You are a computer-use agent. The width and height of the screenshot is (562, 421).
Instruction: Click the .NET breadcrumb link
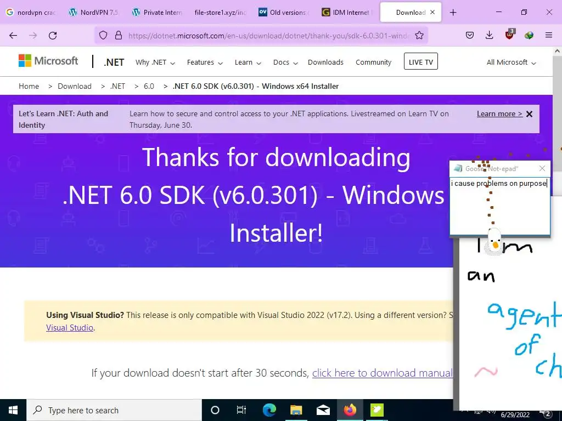(x=117, y=86)
